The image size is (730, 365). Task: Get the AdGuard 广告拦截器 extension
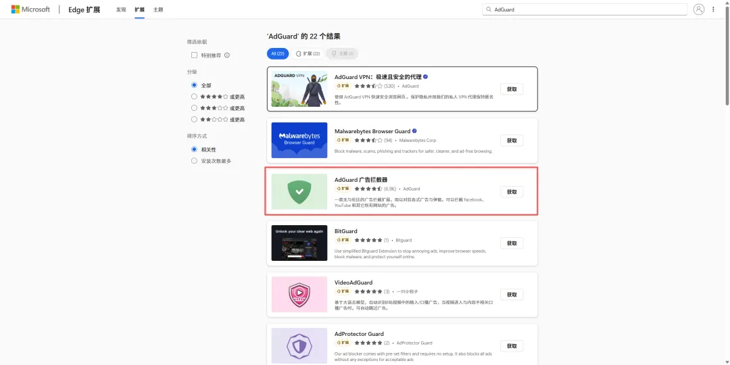(x=512, y=192)
